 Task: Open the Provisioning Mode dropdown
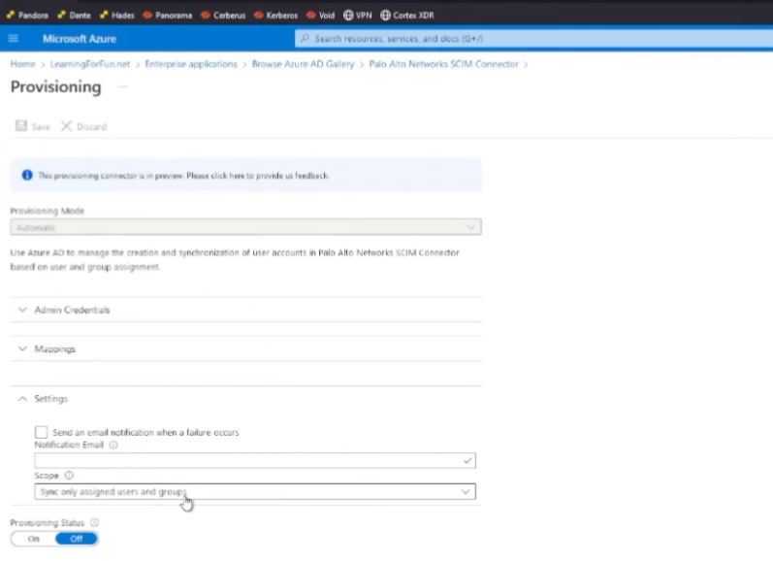click(245, 227)
